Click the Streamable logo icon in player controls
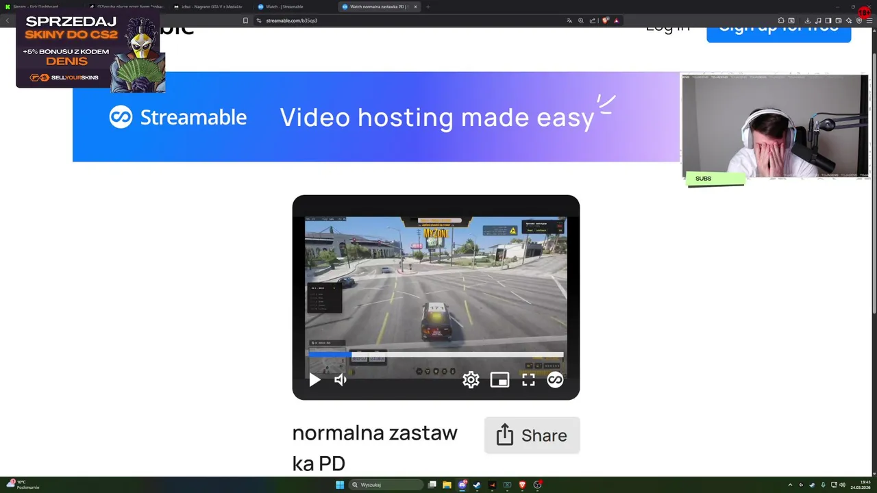 click(x=555, y=379)
